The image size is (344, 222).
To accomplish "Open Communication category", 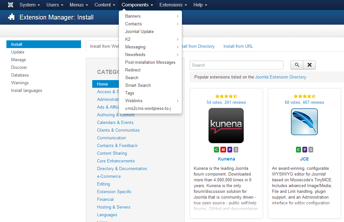I will point(111,138).
